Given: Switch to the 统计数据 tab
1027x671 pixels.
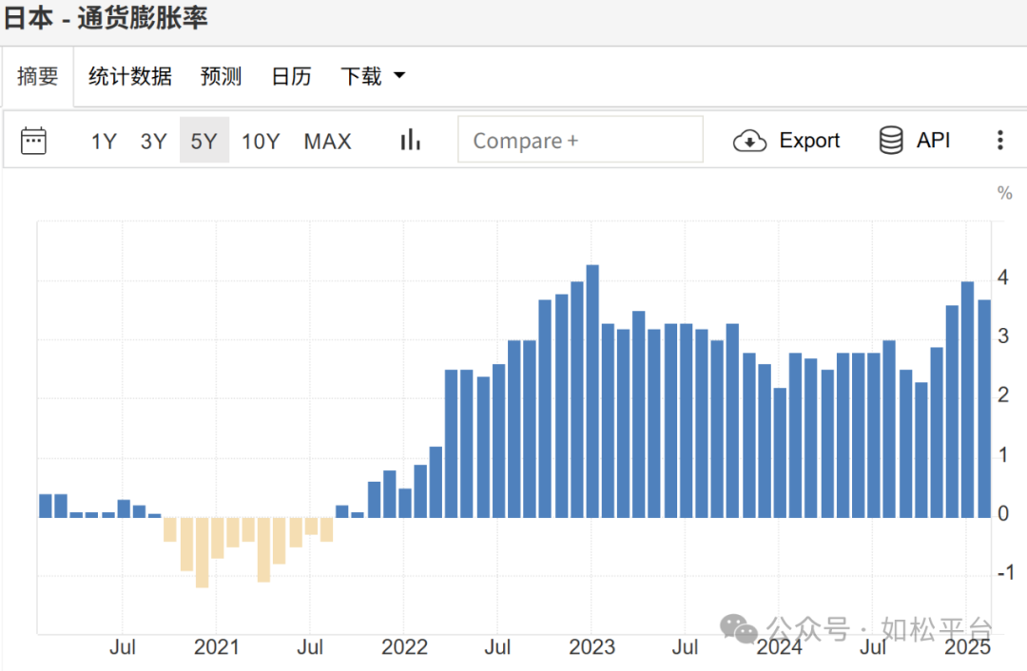Looking at the screenshot, I should (x=130, y=77).
